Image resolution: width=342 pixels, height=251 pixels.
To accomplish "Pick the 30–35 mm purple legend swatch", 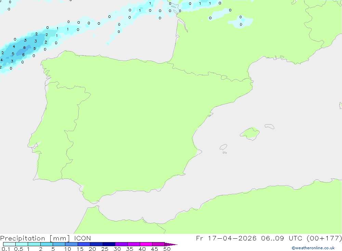I will click(x=121, y=244).
